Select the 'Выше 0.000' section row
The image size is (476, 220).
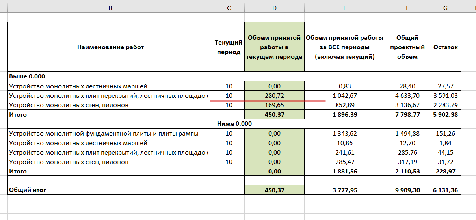tap(234, 76)
